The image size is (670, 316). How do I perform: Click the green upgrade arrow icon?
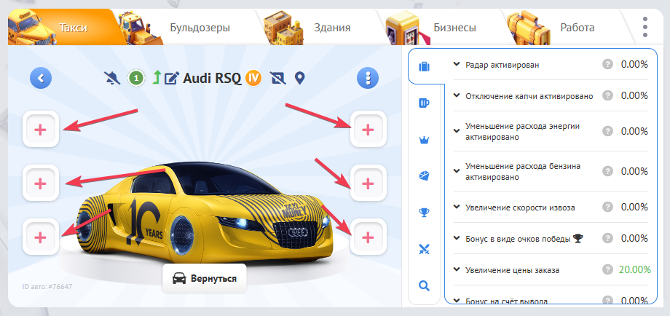pos(155,77)
